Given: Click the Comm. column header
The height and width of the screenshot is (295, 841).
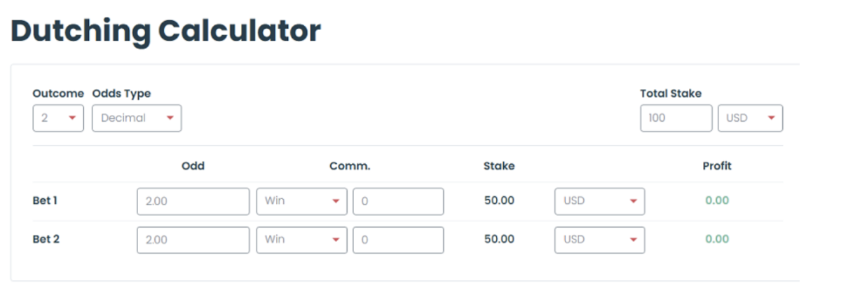Looking at the screenshot, I should (350, 166).
